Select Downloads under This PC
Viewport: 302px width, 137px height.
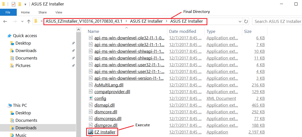tap(26, 128)
